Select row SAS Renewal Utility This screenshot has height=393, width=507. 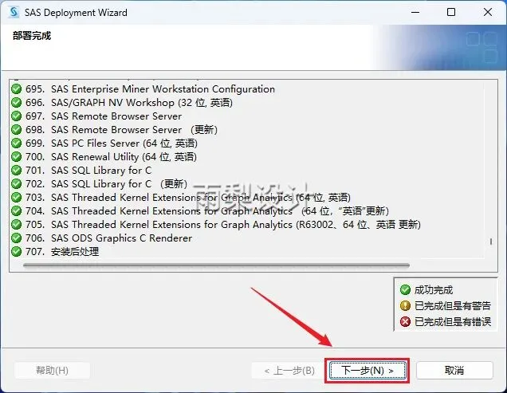pyautogui.click(x=104, y=157)
